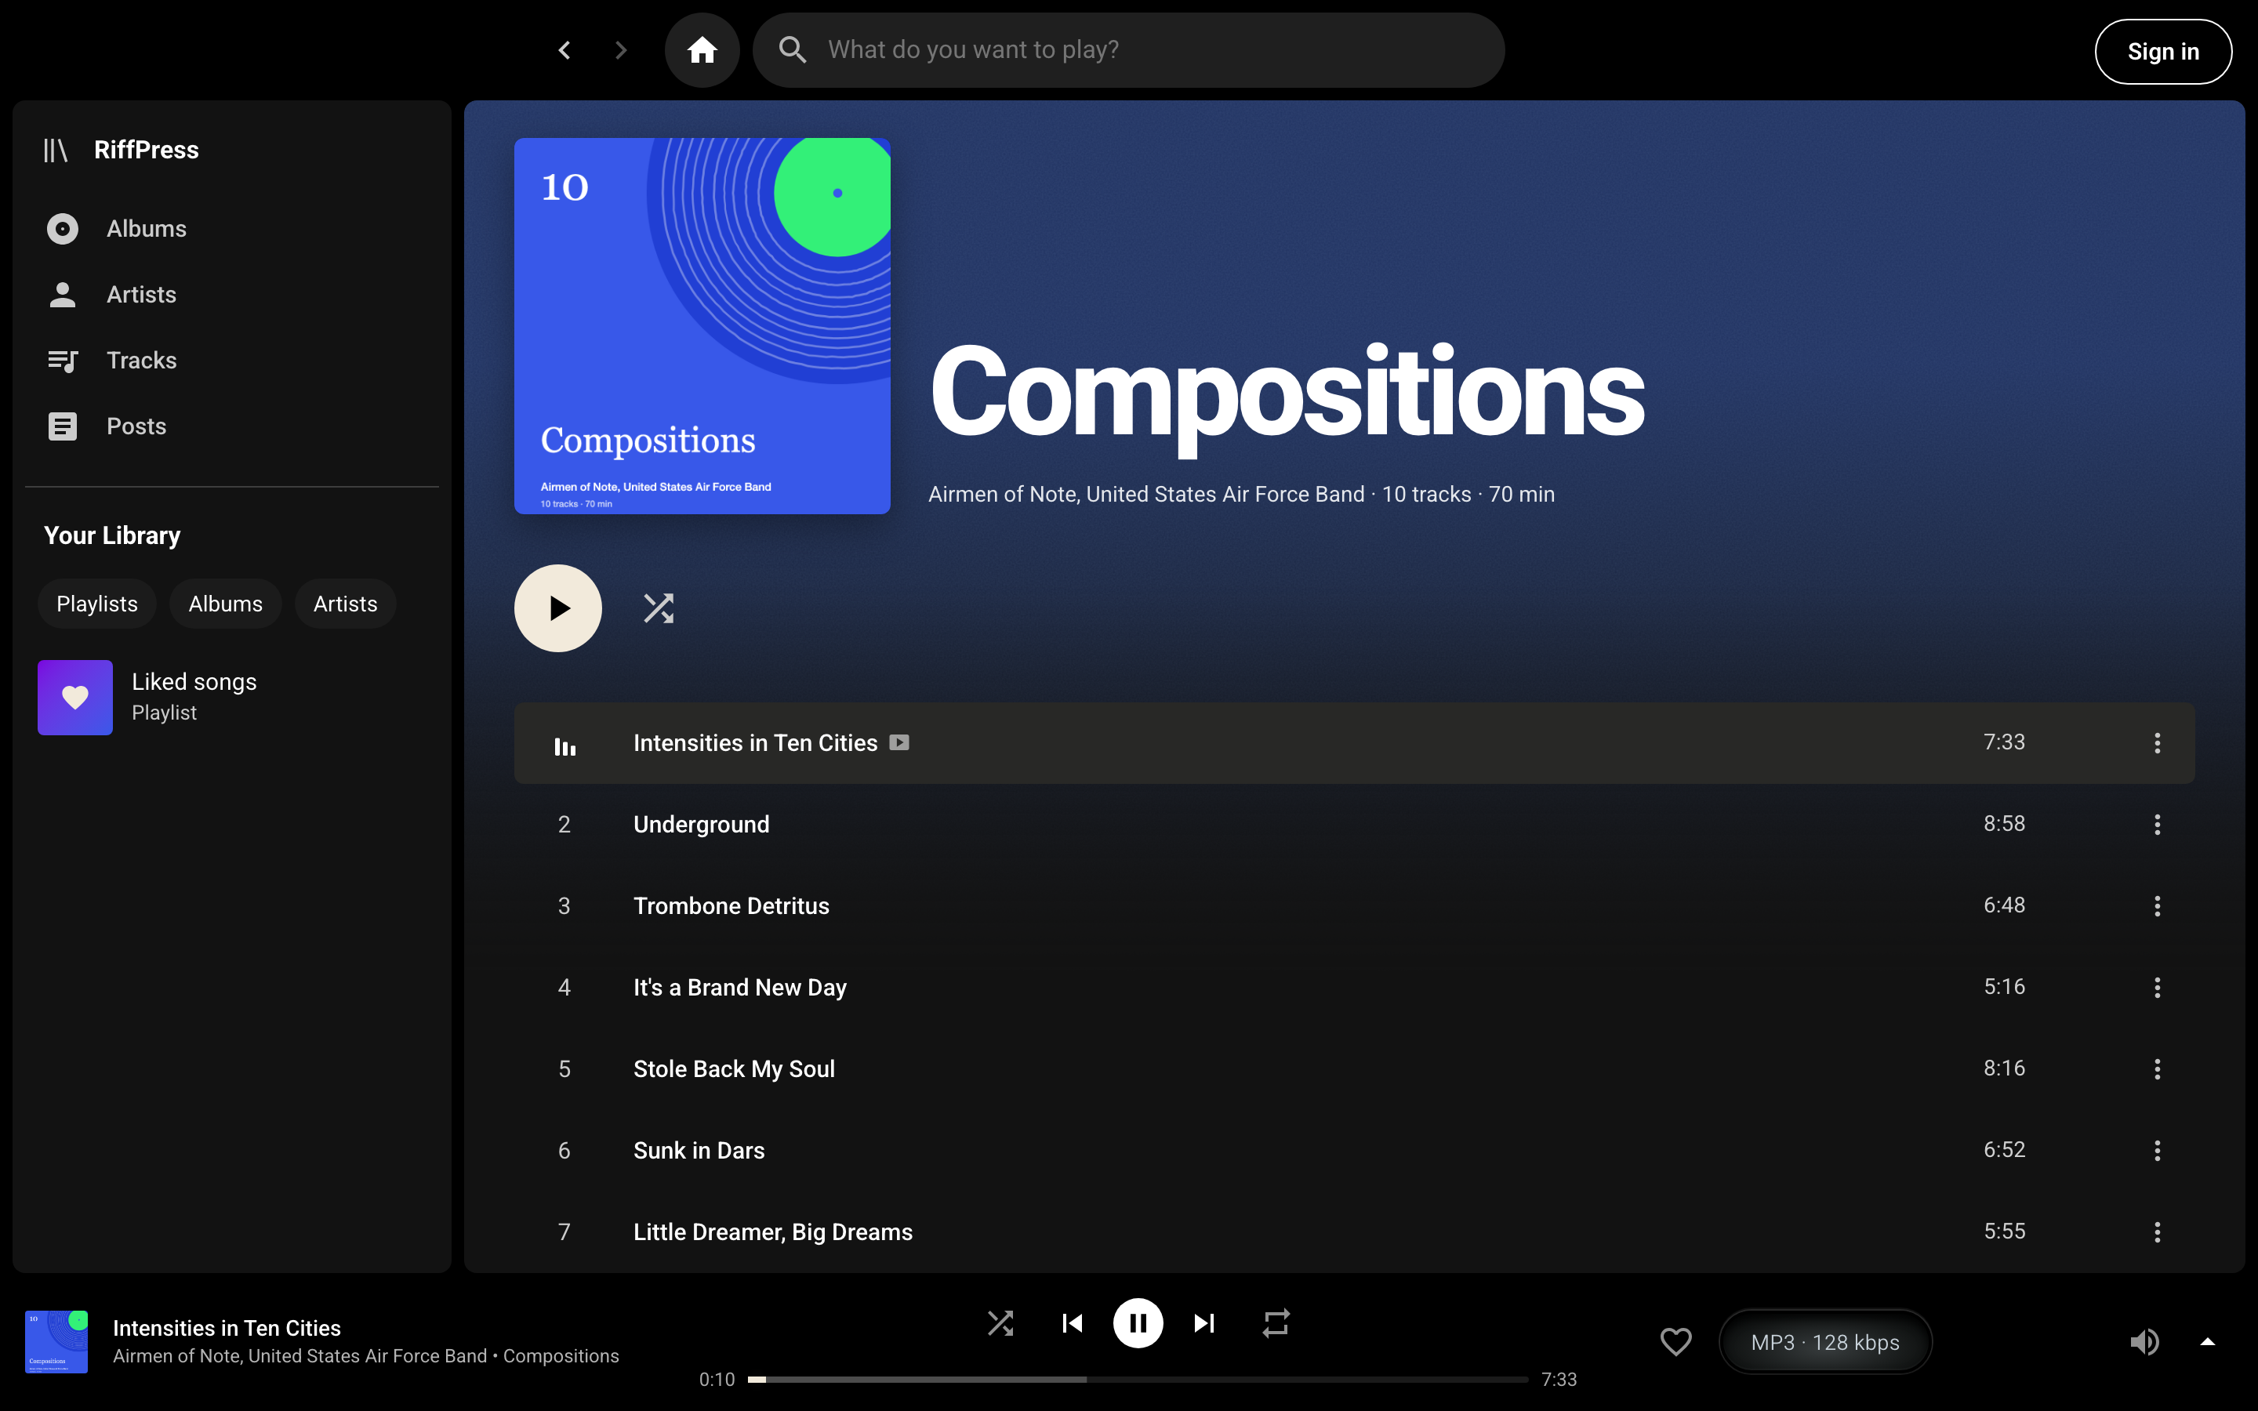Select the track Trombone Detritus
Viewport: 2258px width, 1411px height.
tap(1354, 906)
